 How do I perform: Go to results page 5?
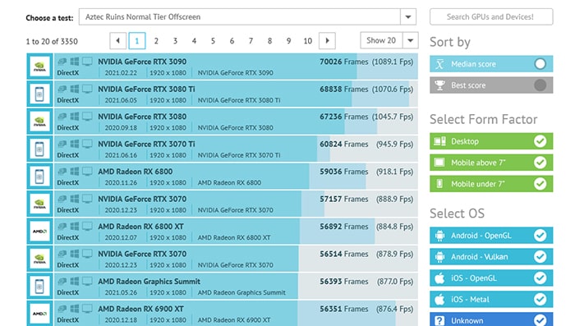click(x=213, y=41)
